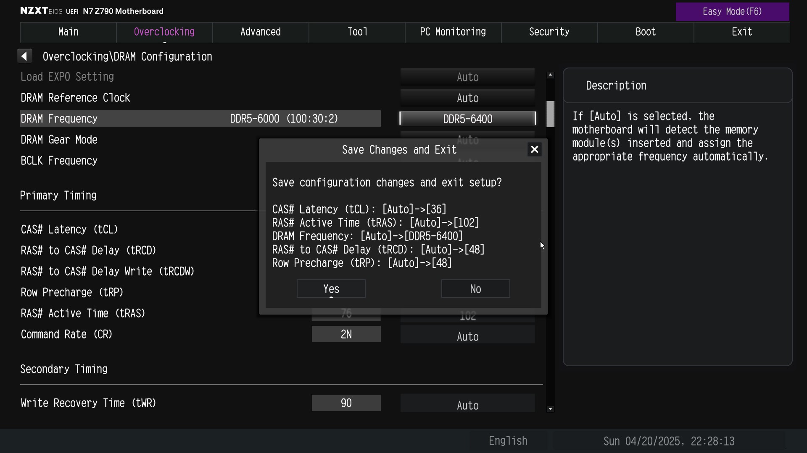Viewport: 807px width, 453px height.
Task: Click the vertical scrollbar thumb of settings list
Action: (550, 114)
